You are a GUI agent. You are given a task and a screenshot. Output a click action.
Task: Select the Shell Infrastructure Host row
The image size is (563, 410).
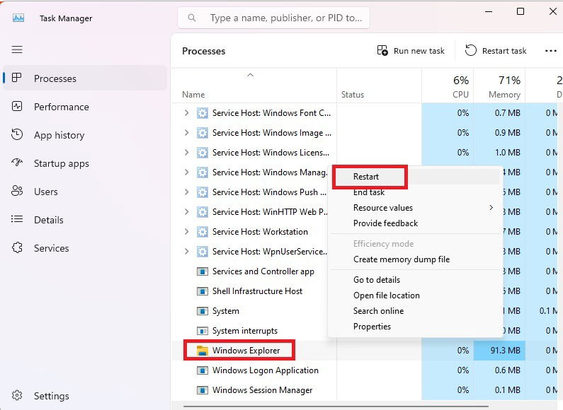[257, 291]
